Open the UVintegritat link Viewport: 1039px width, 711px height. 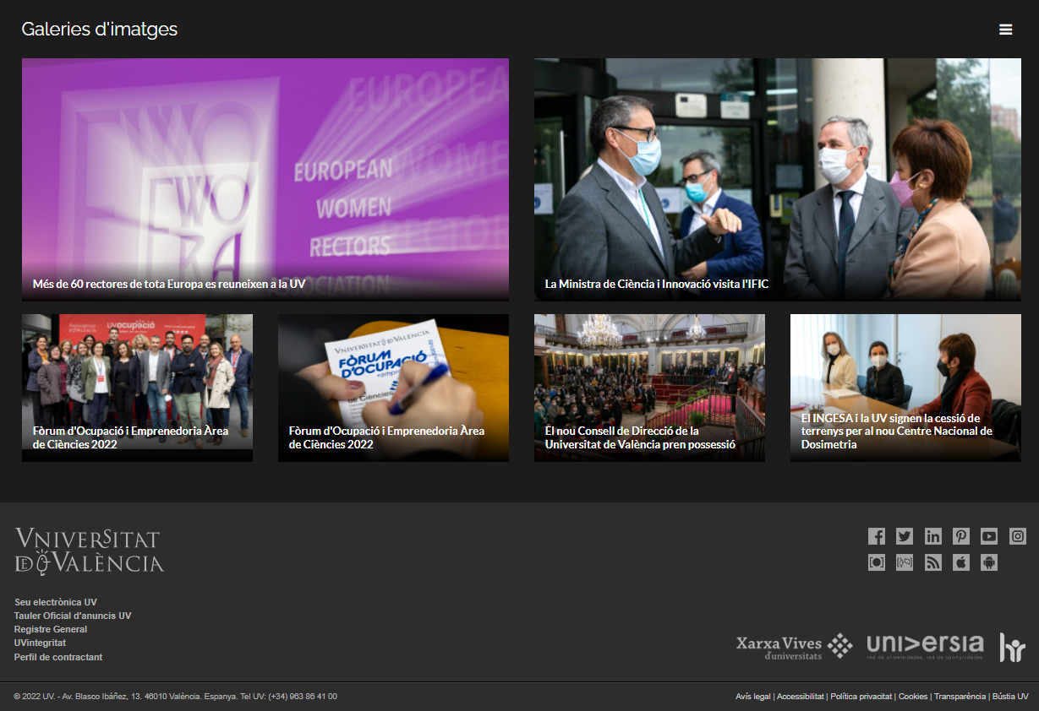[41, 643]
